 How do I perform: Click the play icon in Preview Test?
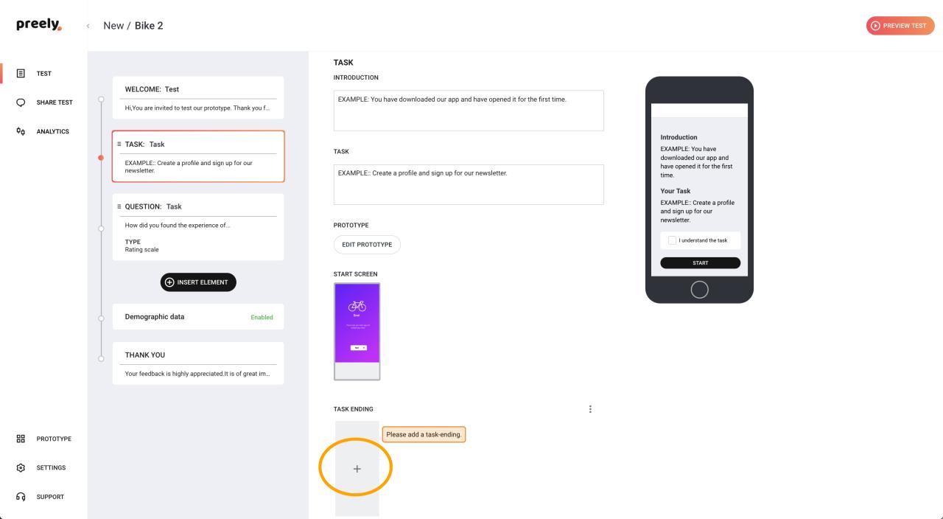875,25
